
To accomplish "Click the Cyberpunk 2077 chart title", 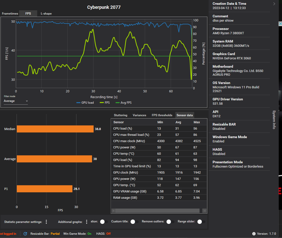I will pos(104,7).
